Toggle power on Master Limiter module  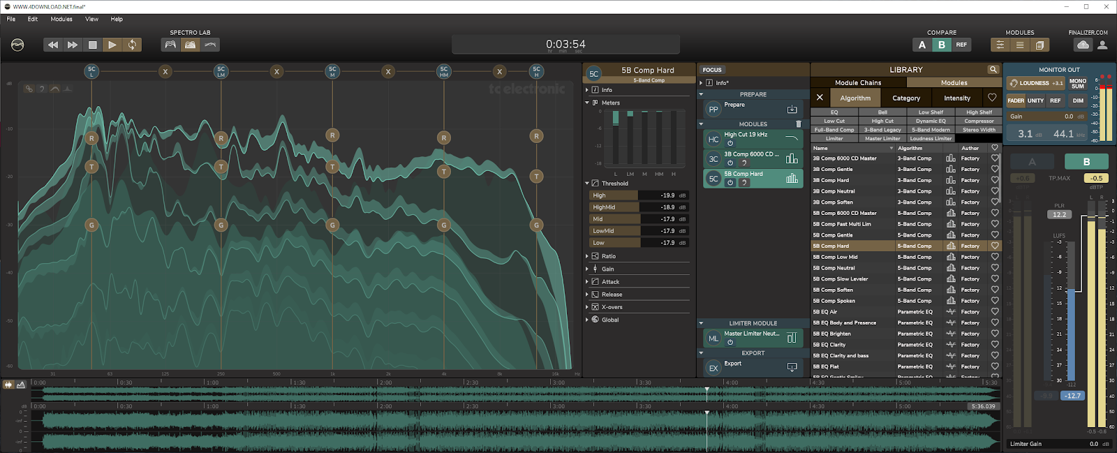[x=730, y=342]
